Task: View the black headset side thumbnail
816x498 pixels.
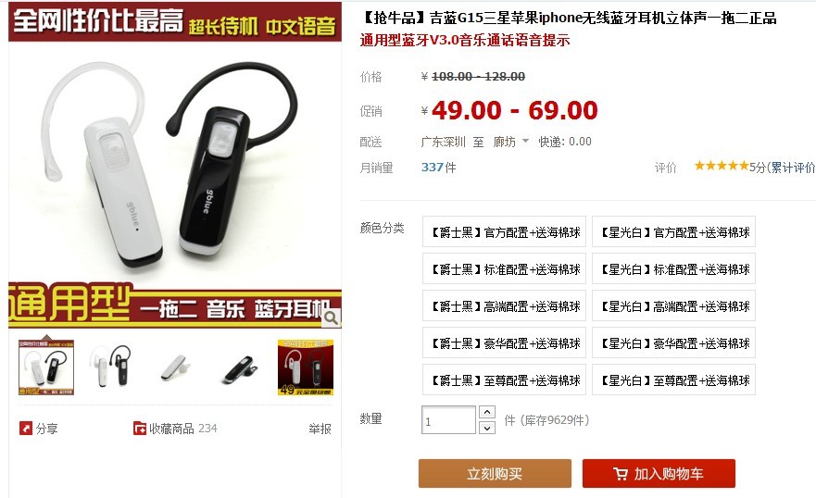Action: coord(241,368)
